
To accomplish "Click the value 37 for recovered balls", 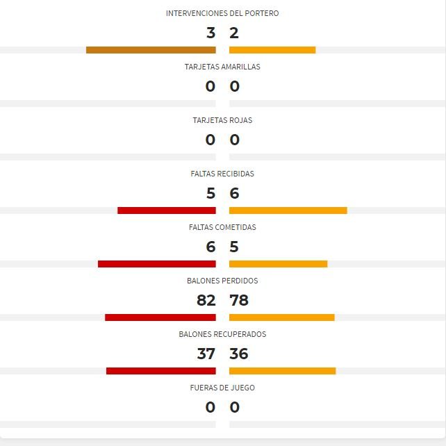I will (x=206, y=354).
